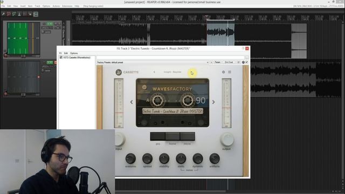This screenshot has height=194, width=345.
Task: Click second track volume fader
Action: pos(23,95)
